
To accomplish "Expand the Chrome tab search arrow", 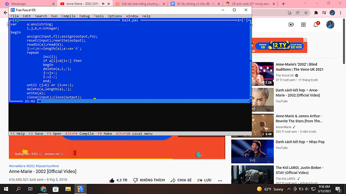I will click(305, 4).
